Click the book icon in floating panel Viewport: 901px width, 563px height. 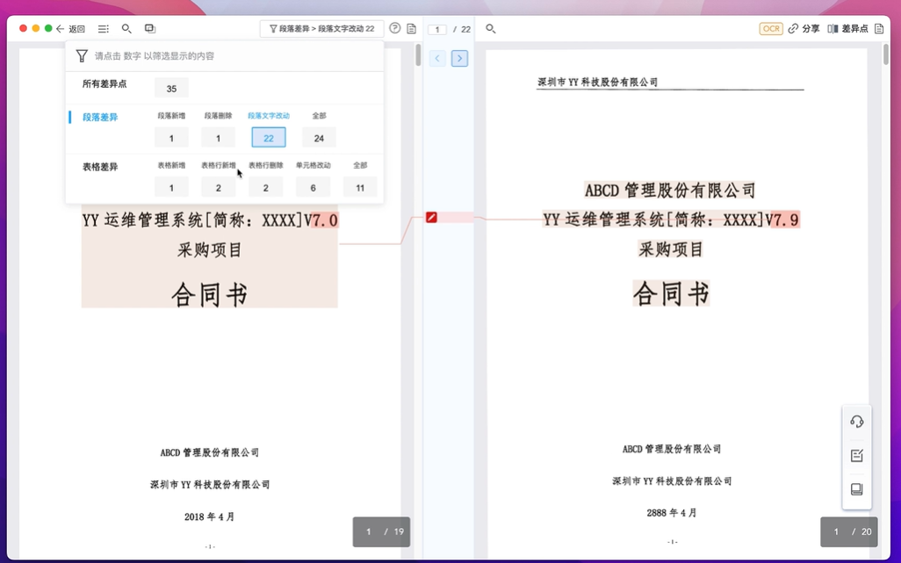click(857, 489)
